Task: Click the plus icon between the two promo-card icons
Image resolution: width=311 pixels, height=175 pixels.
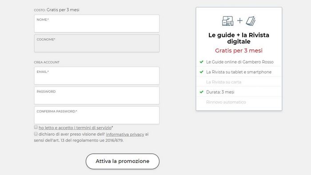Action: point(240,20)
